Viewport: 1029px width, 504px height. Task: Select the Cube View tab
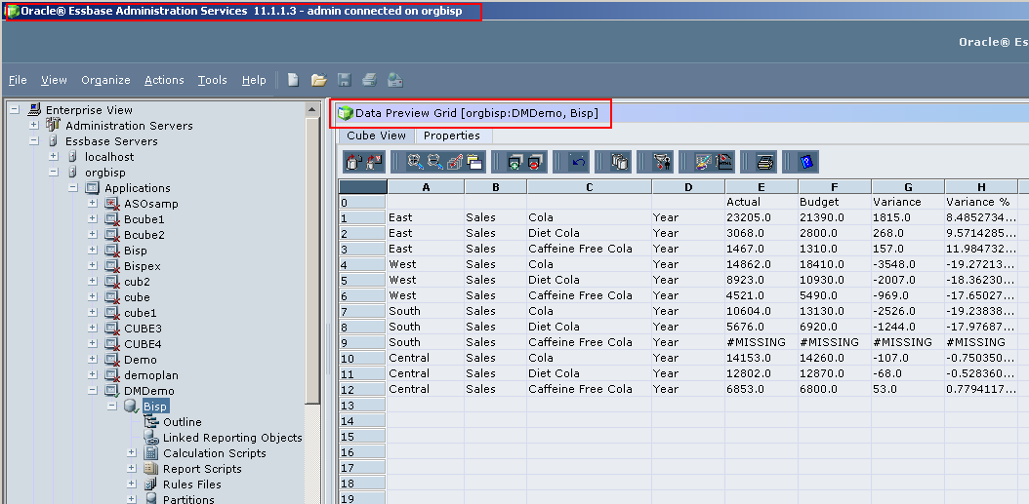coord(377,136)
